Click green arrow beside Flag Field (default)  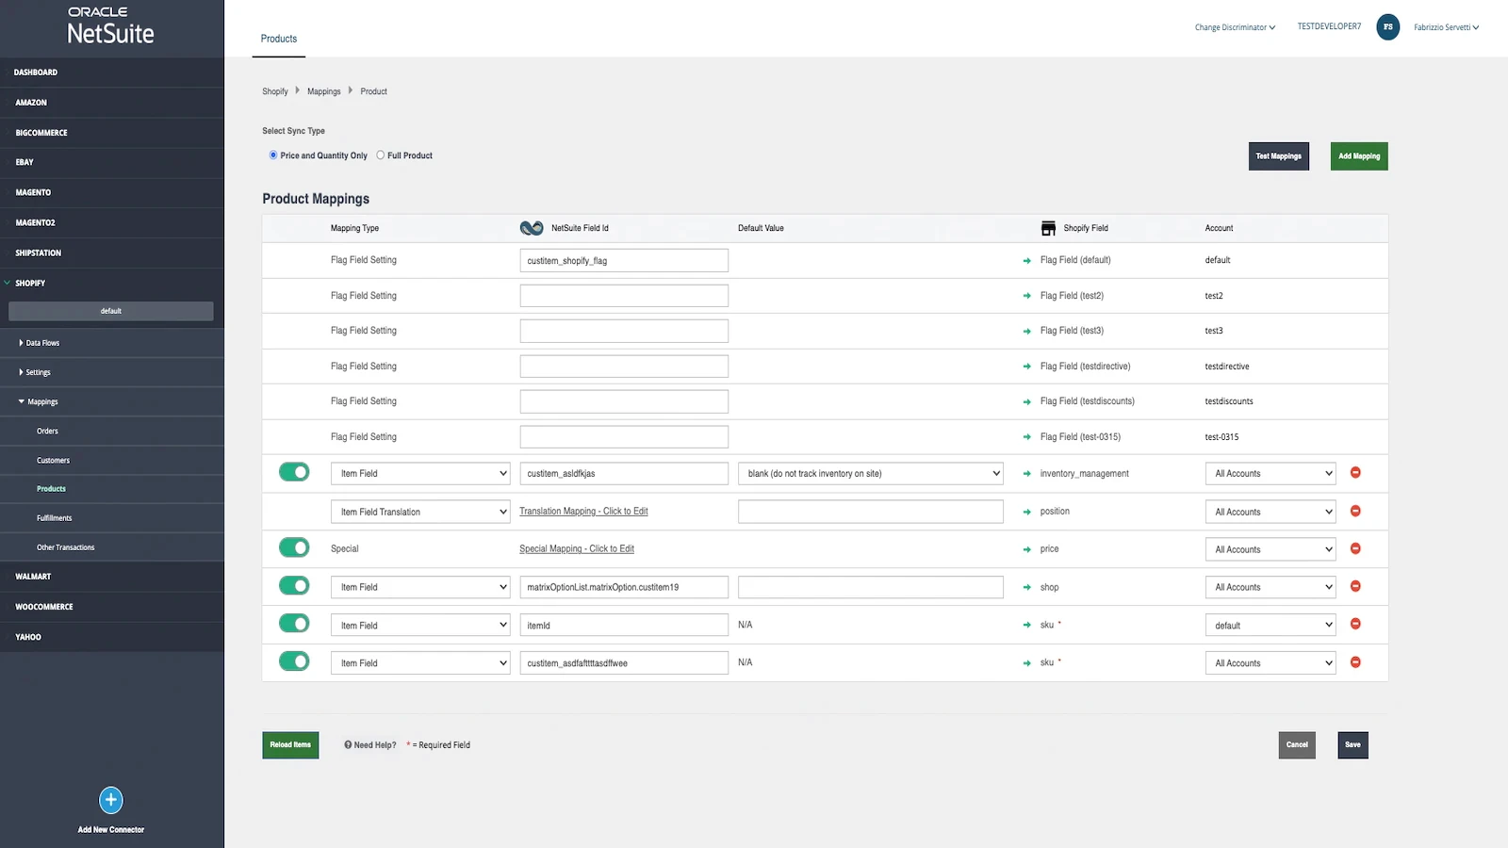(x=1027, y=261)
